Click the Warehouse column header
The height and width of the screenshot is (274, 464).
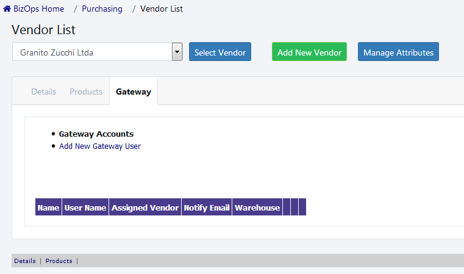pyautogui.click(x=257, y=207)
